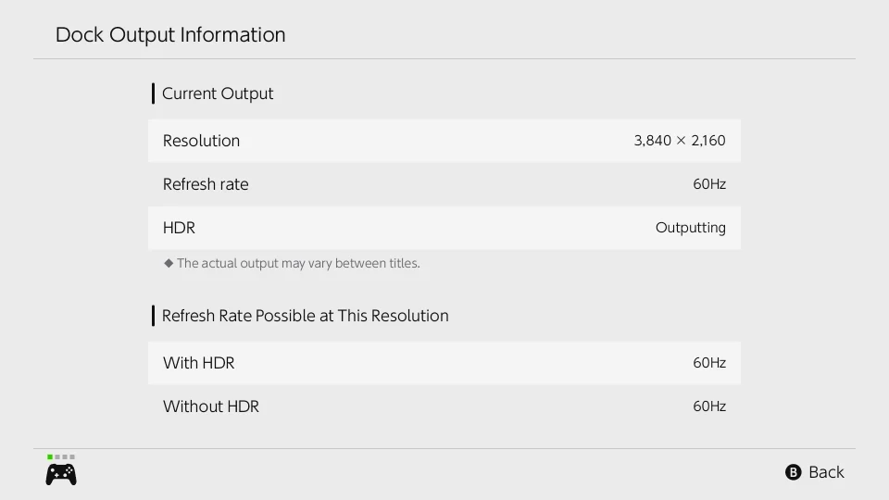Screen dimensions: 889x500
Task: Click the 60Hz value beside Without HDR
Action: click(709, 406)
